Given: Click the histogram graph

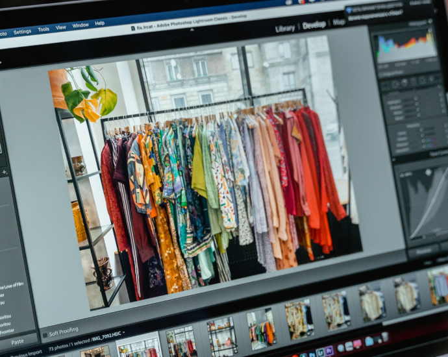Looking at the screenshot, I should pos(406,47).
